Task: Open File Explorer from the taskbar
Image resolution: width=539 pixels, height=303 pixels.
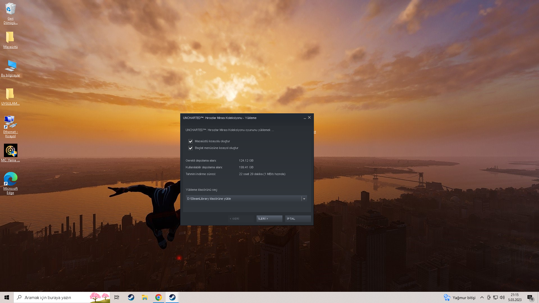Action: click(145, 297)
